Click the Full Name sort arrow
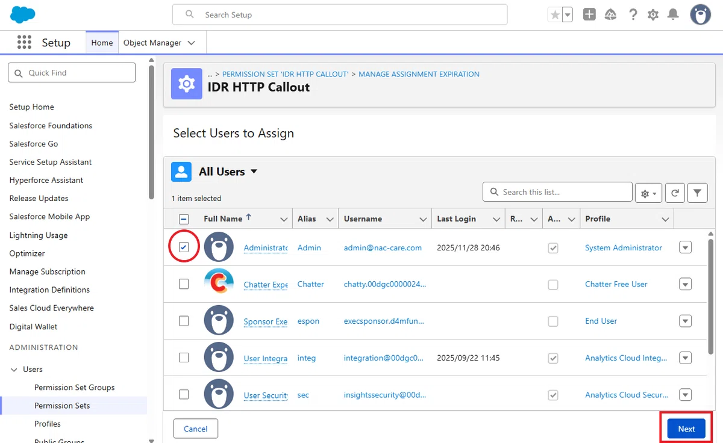The width and height of the screenshot is (723, 443). tap(249, 218)
